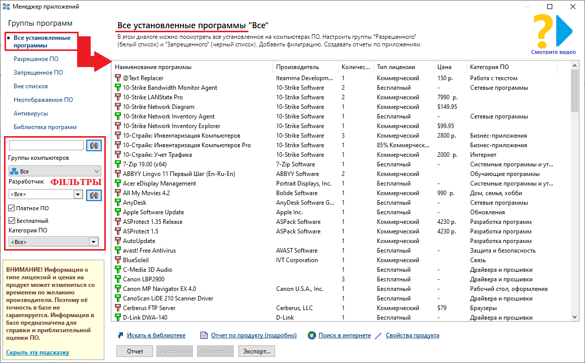Image resolution: width=585 pixels, height=363 pixels.
Task: Click the scrollbar up arrow of program list
Action: point(574,66)
